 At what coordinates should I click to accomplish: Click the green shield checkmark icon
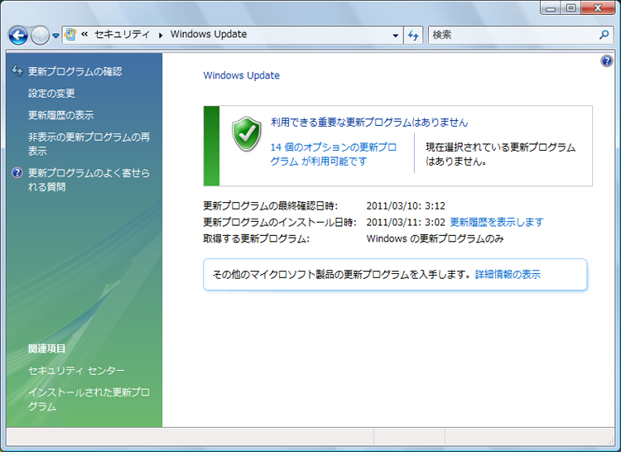point(247,134)
